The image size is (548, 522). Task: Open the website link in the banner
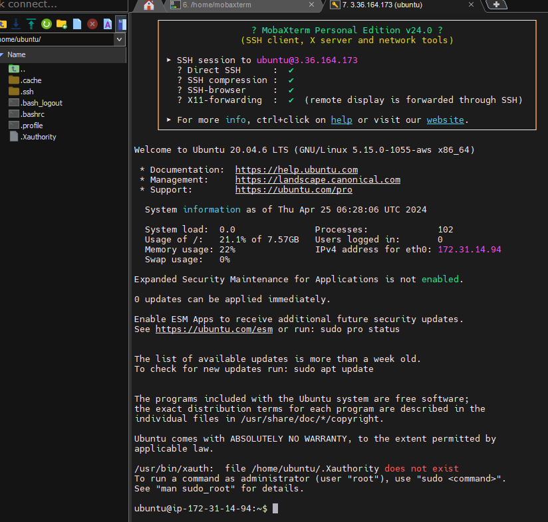pos(446,120)
